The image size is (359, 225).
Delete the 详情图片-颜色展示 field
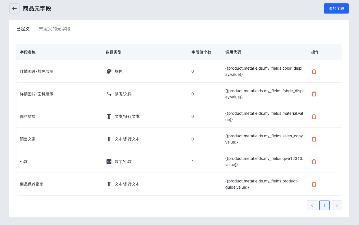(314, 71)
